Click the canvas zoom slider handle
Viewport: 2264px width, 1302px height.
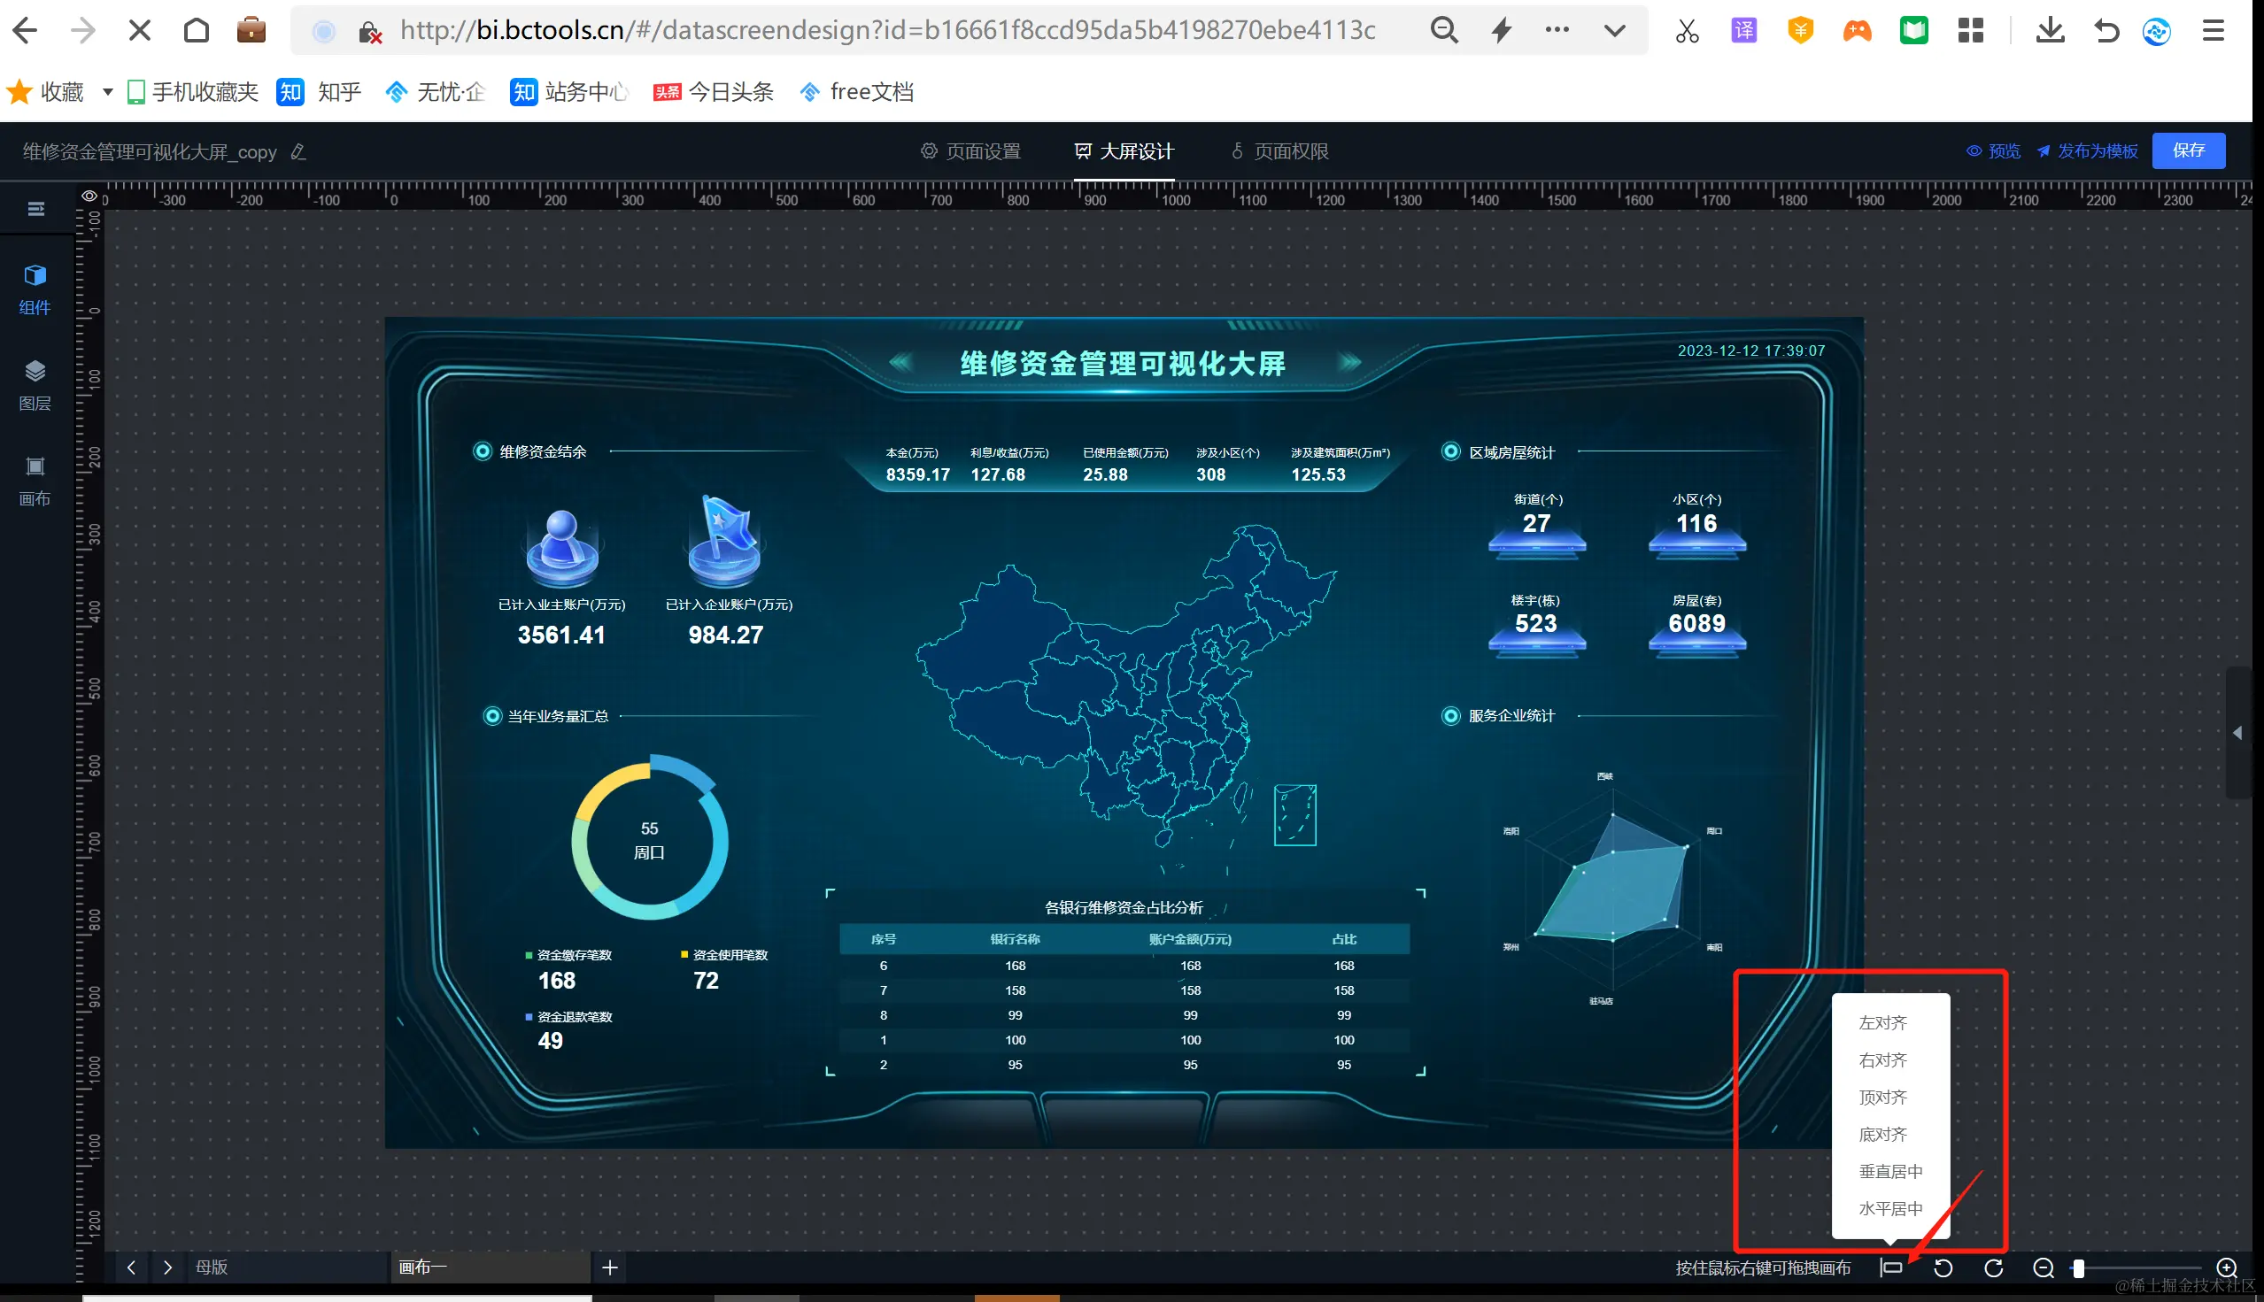[2079, 1267]
